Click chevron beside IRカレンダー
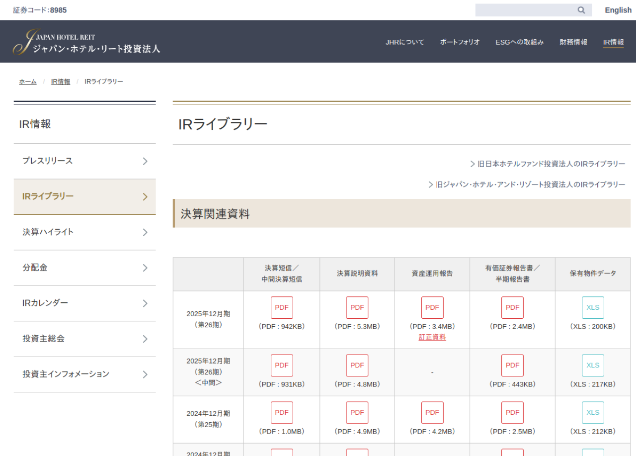Viewport: 636px width, 456px height. tap(145, 303)
